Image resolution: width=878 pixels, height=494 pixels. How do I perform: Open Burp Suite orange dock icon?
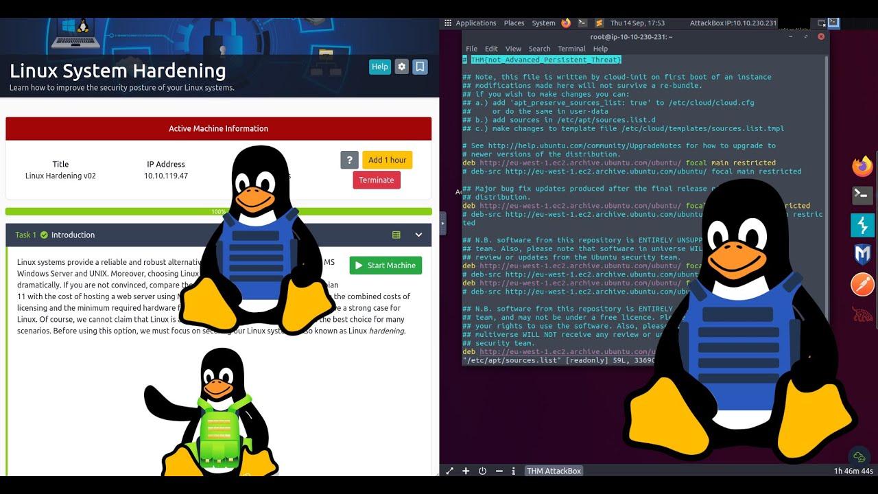click(x=862, y=284)
